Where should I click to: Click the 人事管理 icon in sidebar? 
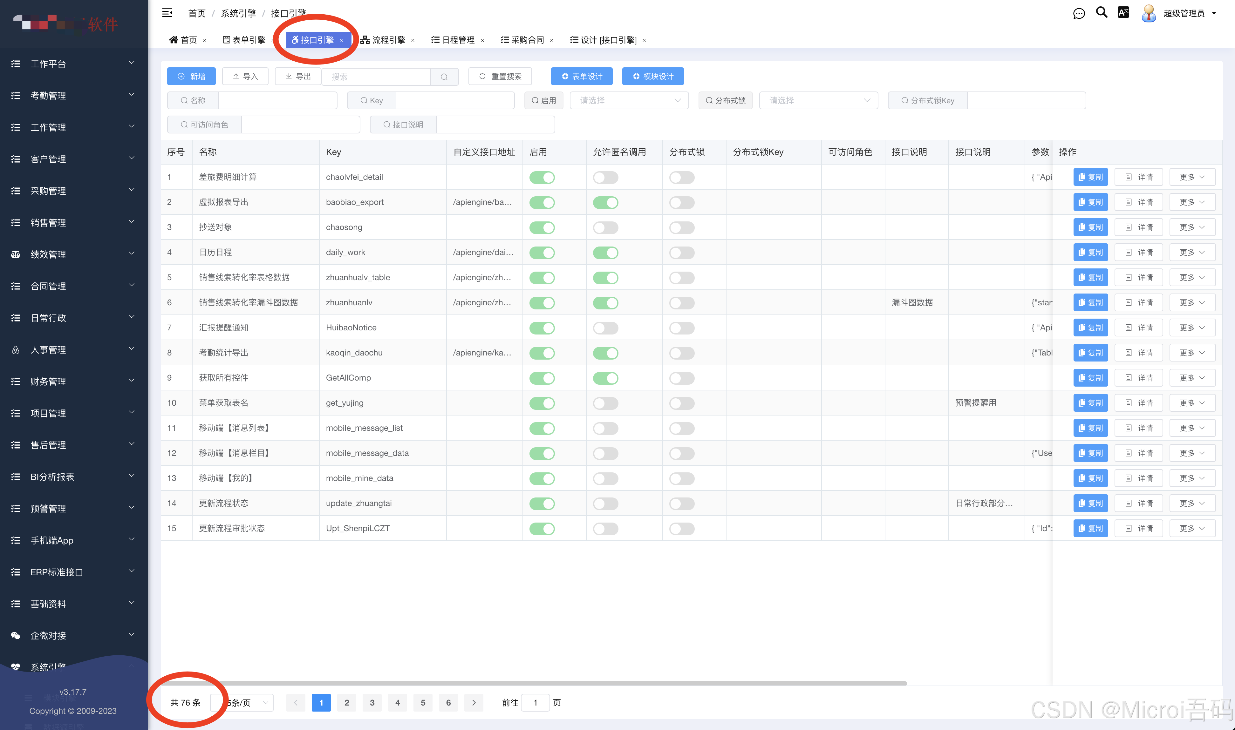(x=16, y=350)
